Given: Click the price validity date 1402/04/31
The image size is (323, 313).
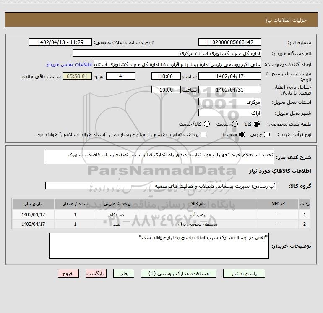Looking at the screenshot, I should pos(230,89).
